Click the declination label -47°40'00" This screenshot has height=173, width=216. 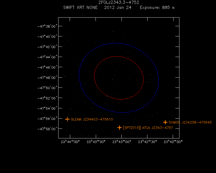point(47,37)
